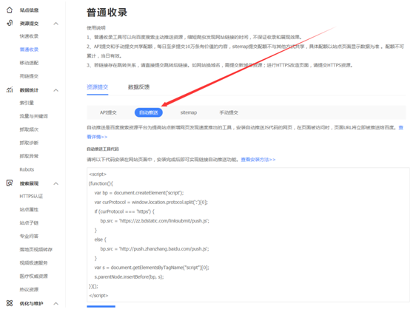
Task: Collapse the 优化与维护 section chevron
Action: click(x=56, y=304)
